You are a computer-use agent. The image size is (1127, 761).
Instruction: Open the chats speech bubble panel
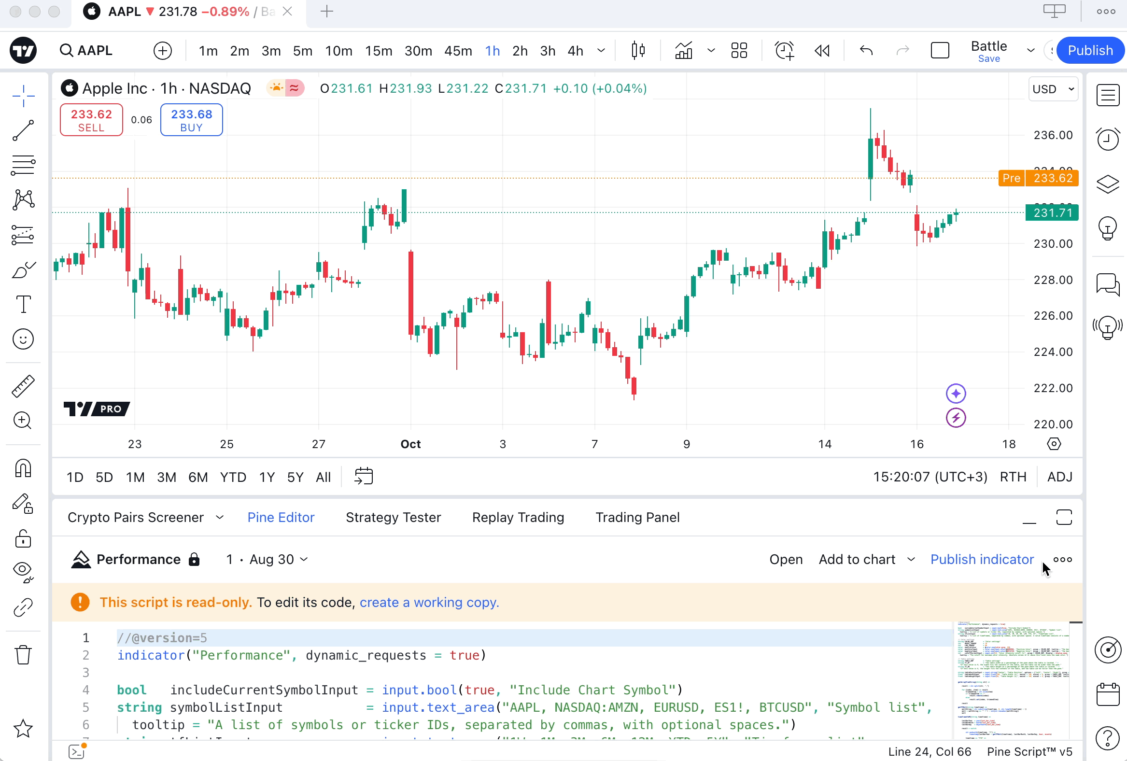tap(1108, 284)
